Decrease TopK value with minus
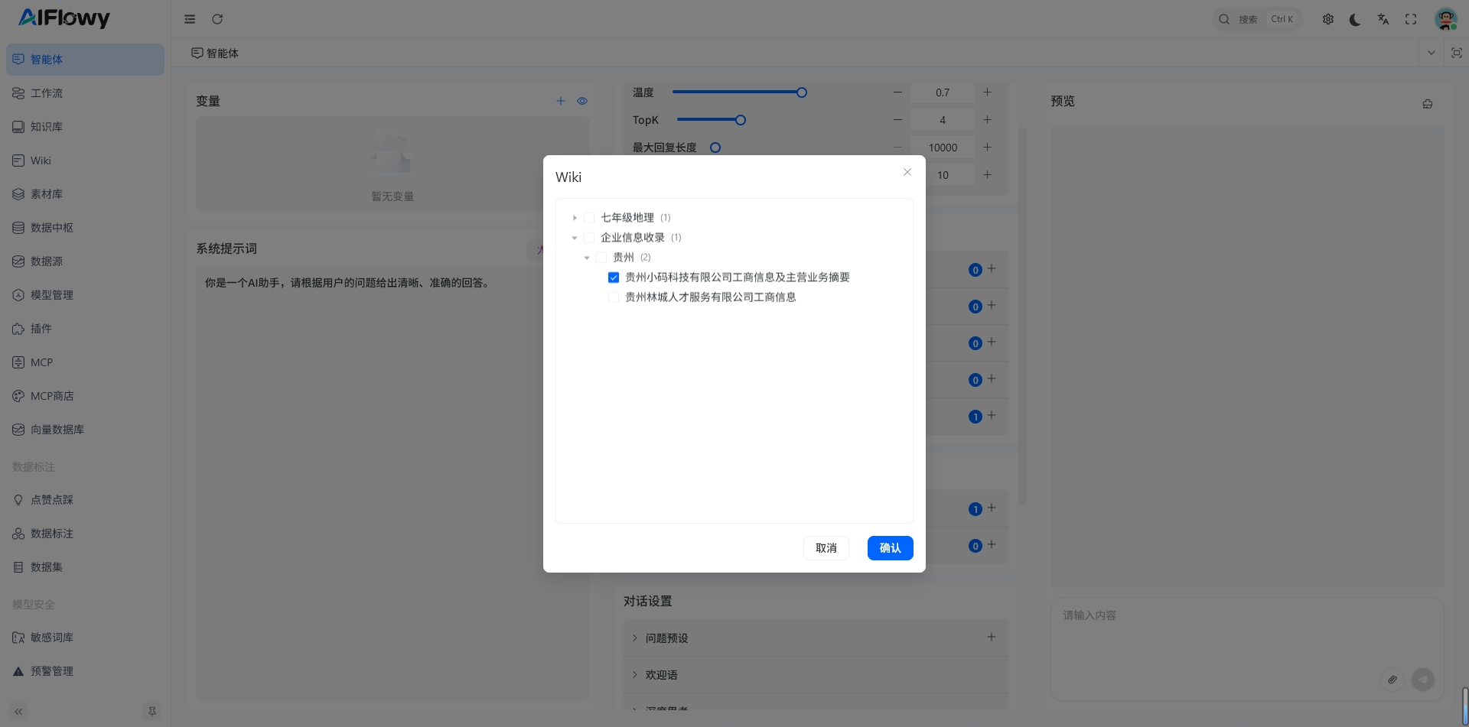1469x727 pixels. pos(897,120)
